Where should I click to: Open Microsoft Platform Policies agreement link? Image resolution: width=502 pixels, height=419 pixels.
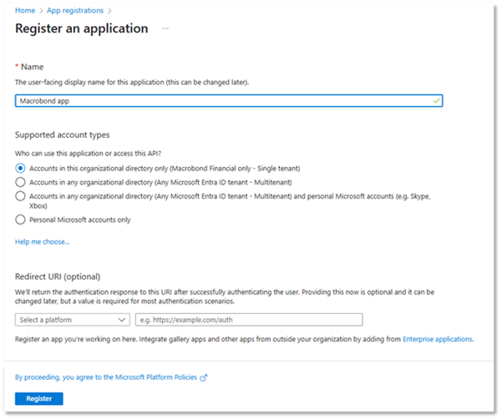click(x=106, y=377)
